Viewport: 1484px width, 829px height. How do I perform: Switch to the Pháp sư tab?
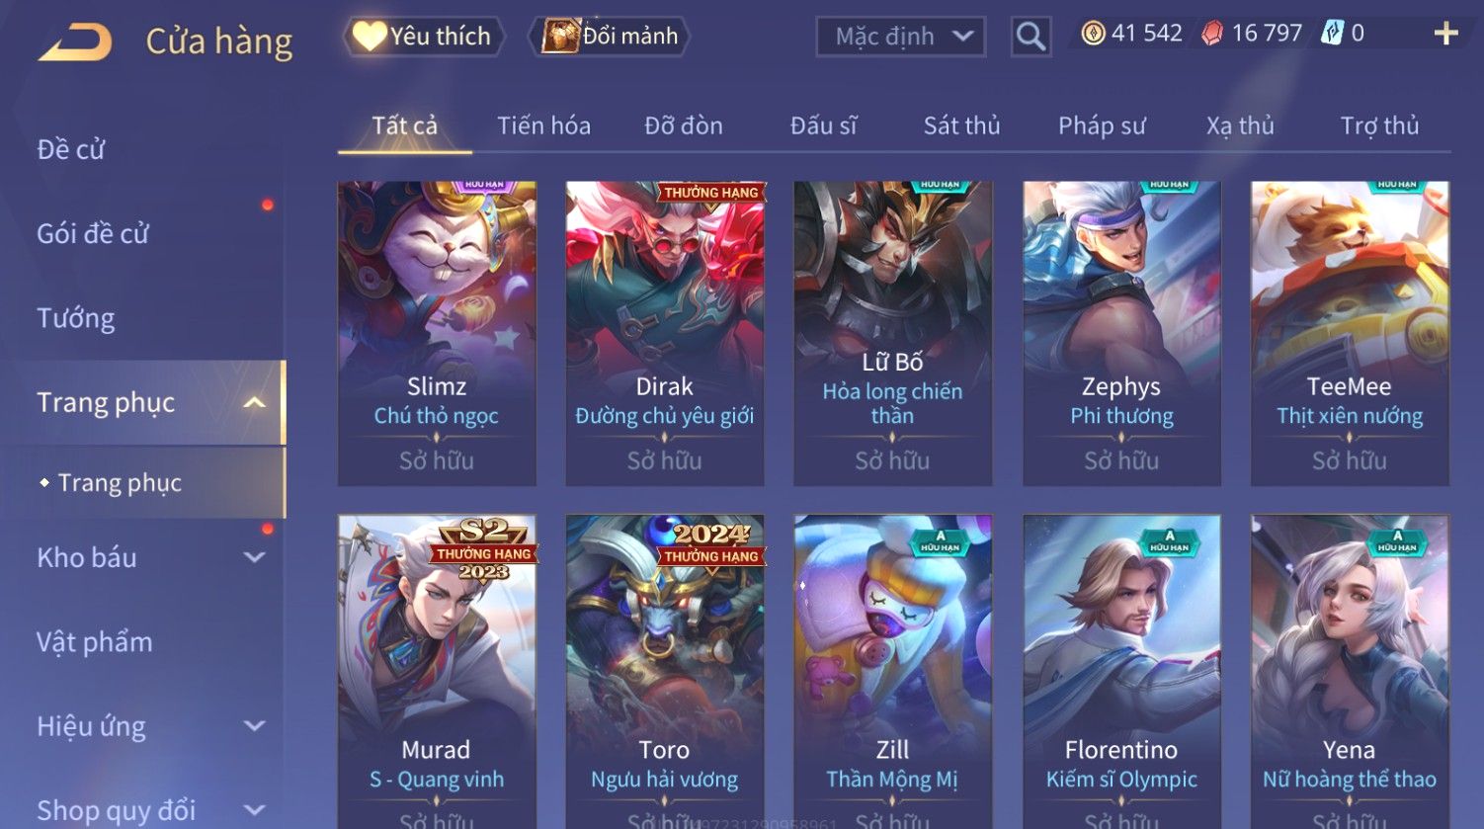(x=1102, y=125)
